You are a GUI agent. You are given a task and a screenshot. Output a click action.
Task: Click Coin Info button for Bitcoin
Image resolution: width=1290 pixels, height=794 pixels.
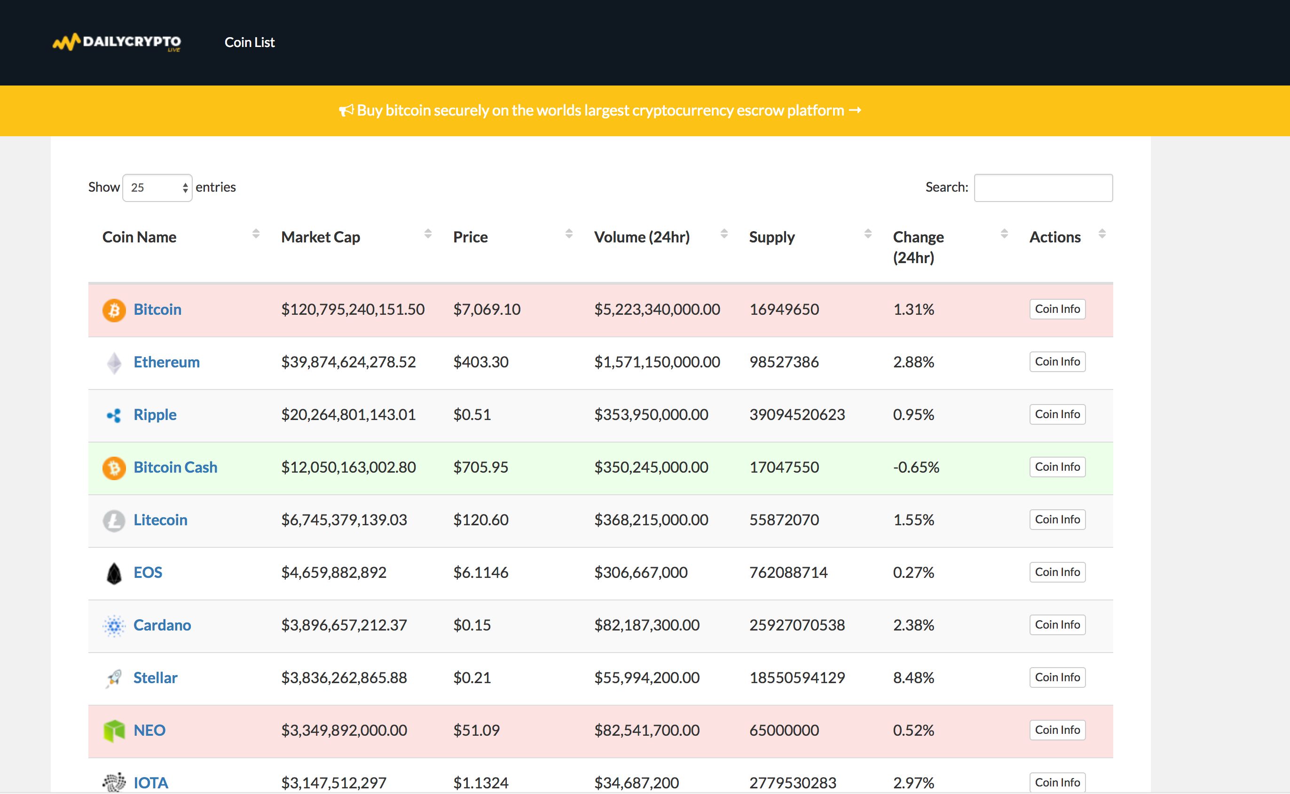pos(1057,309)
